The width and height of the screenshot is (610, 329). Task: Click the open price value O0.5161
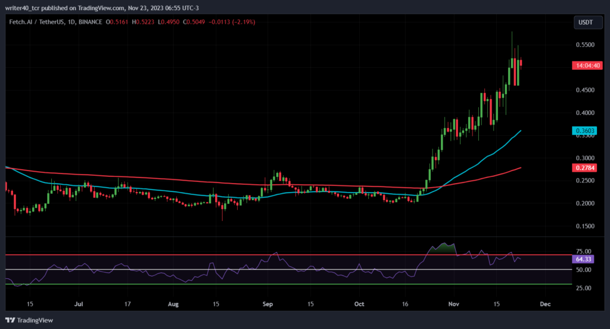(117, 22)
